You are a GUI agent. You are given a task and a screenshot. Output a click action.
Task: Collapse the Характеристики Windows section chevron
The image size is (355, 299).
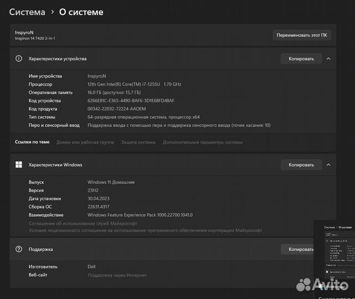[x=328, y=164]
